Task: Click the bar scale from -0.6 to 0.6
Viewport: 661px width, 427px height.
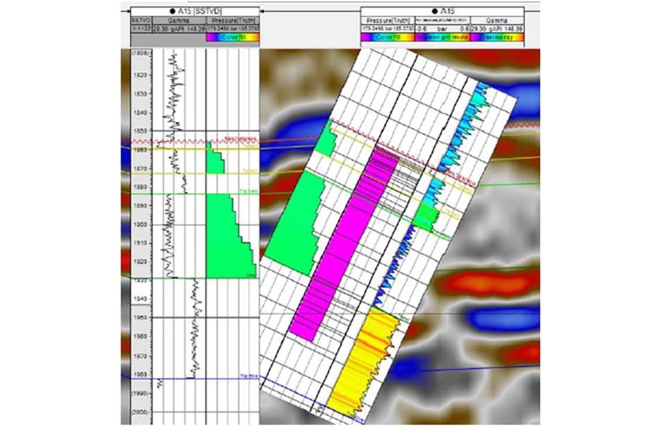Action: click(x=442, y=27)
